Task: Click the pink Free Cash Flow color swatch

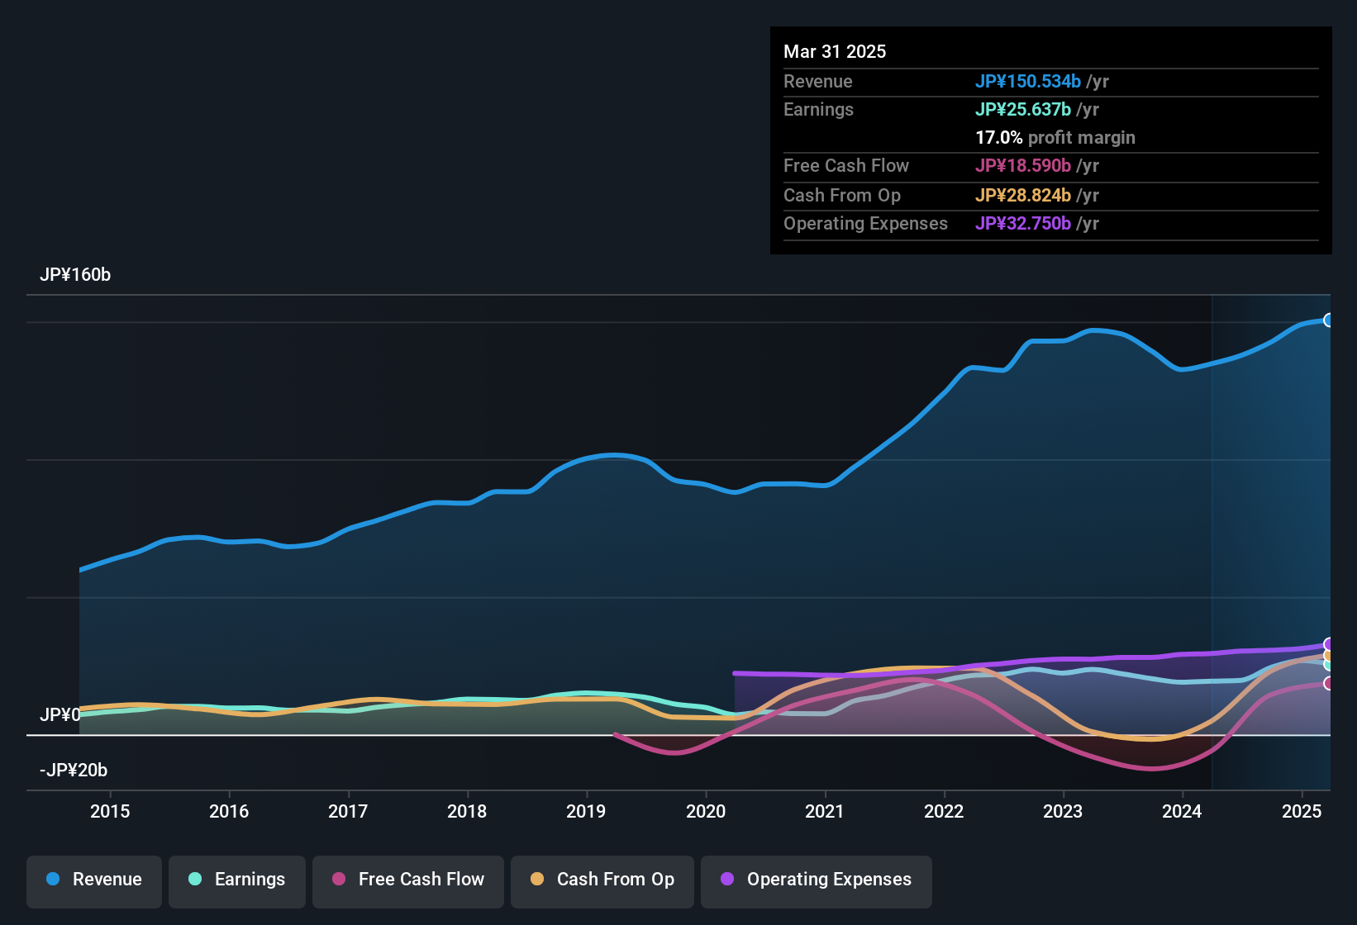Action: coord(338,880)
